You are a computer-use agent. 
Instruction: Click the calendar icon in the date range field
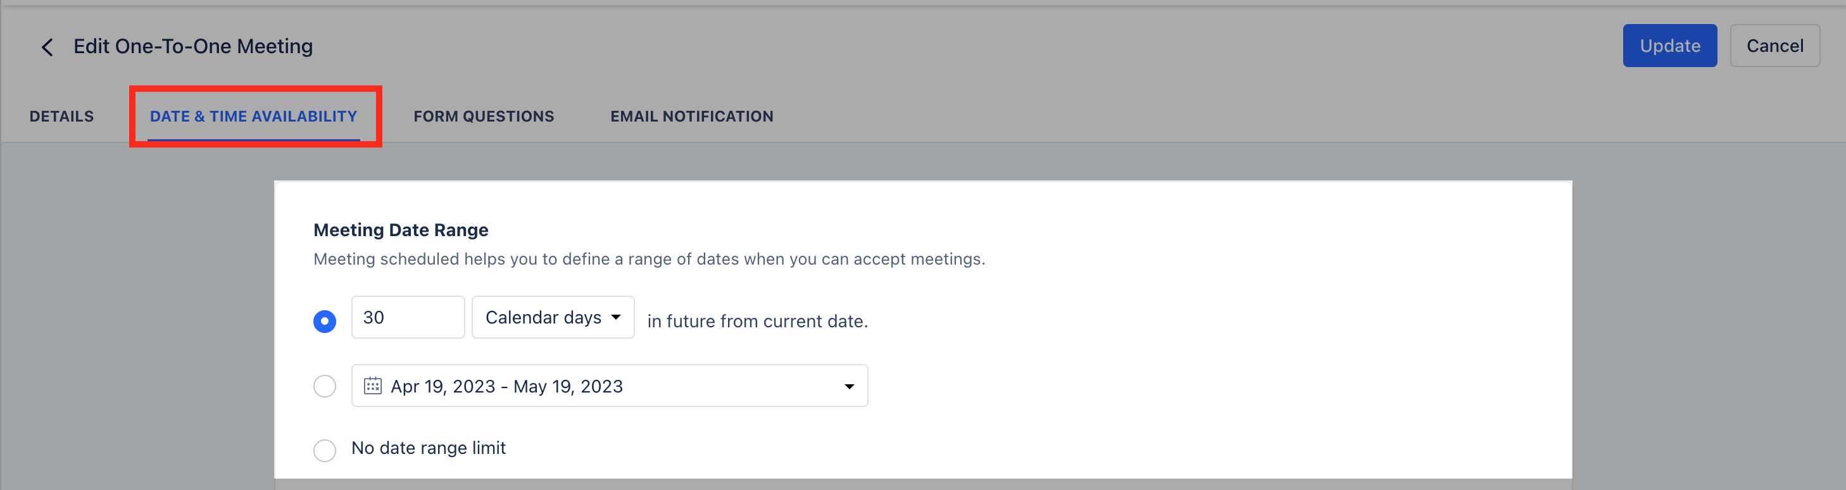pos(372,386)
